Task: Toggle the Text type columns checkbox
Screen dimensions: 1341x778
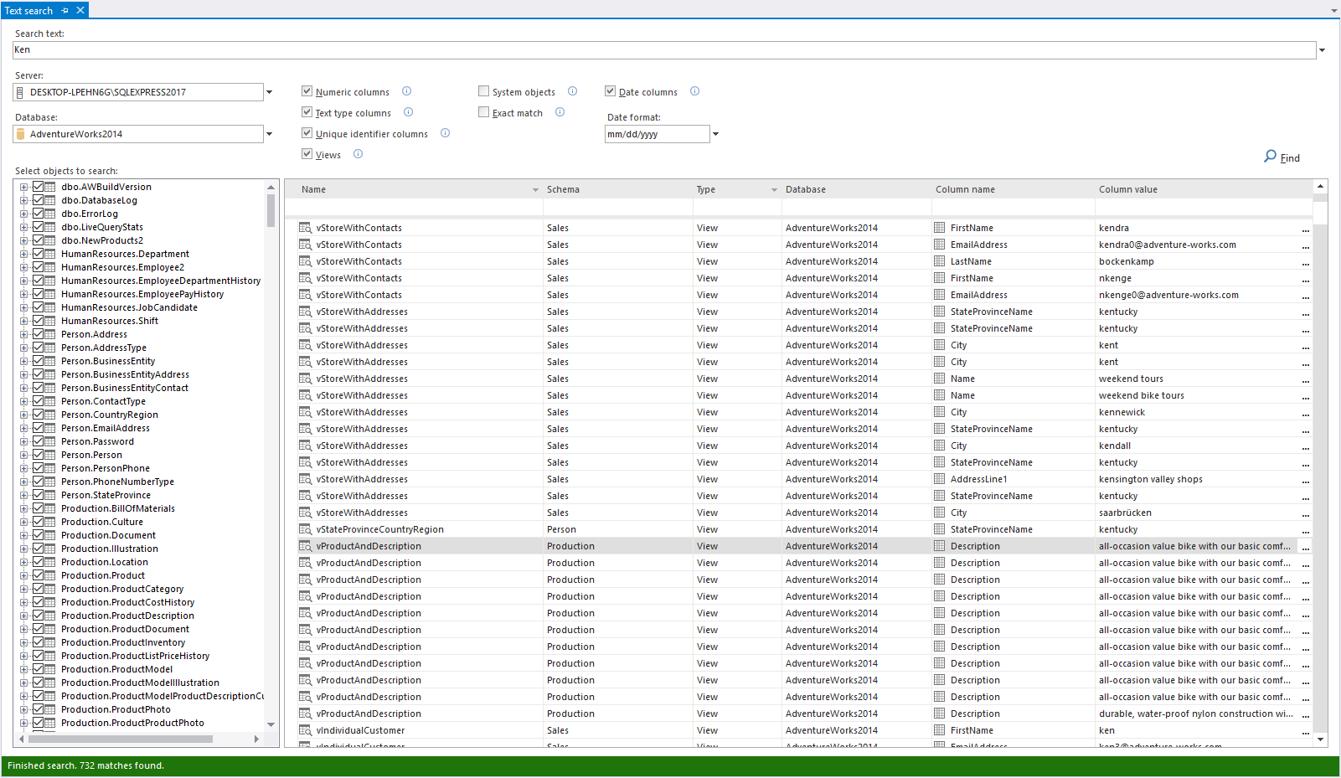Action: point(307,112)
